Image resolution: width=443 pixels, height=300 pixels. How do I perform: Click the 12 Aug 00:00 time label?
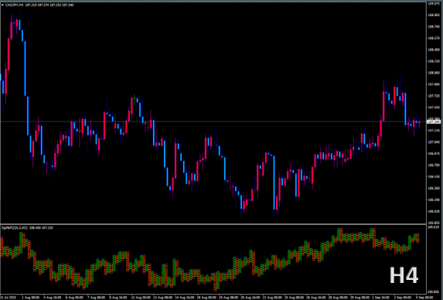pyautogui.click(x=141, y=298)
